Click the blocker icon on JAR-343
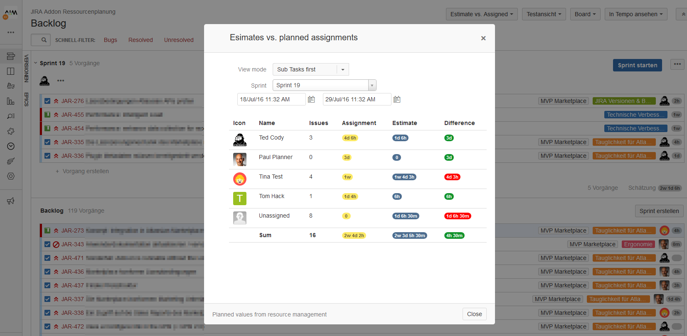687x336 pixels. [x=56, y=244]
